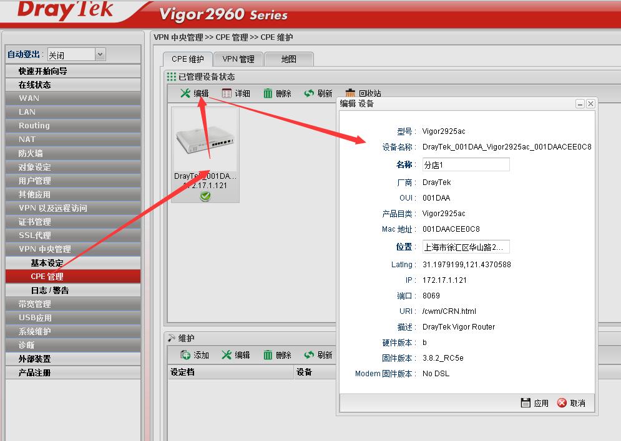The image size is (621, 441).
Task: Select 基本设定 submenu item
Action: point(73,263)
